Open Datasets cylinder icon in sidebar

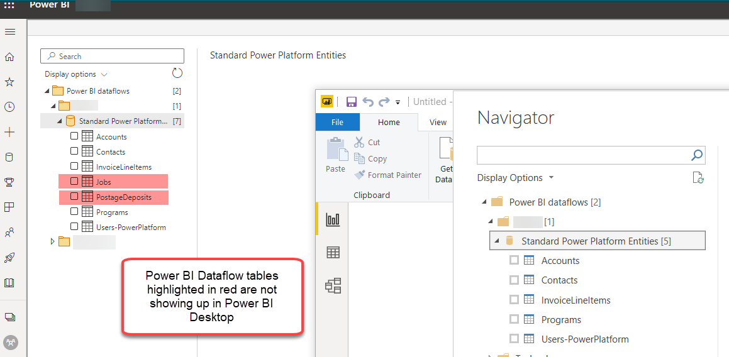pyautogui.click(x=9, y=157)
